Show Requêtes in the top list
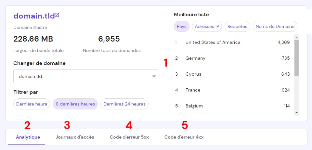Viewport: 312px width, 150px height. coord(237,26)
